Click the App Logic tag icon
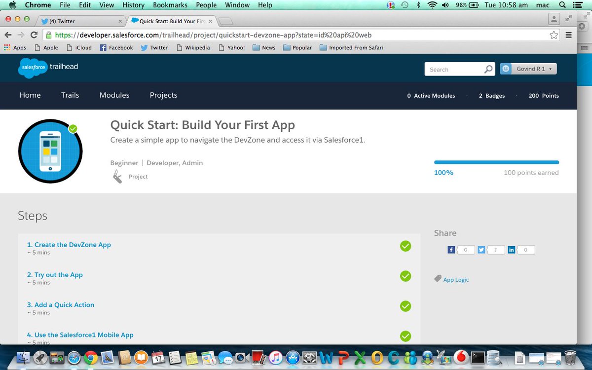 click(438, 279)
